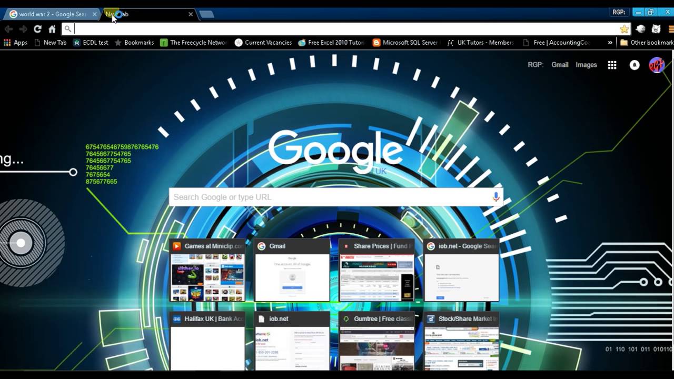Click the Gmail link at top right
674x379 pixels.
coord(560,65)
